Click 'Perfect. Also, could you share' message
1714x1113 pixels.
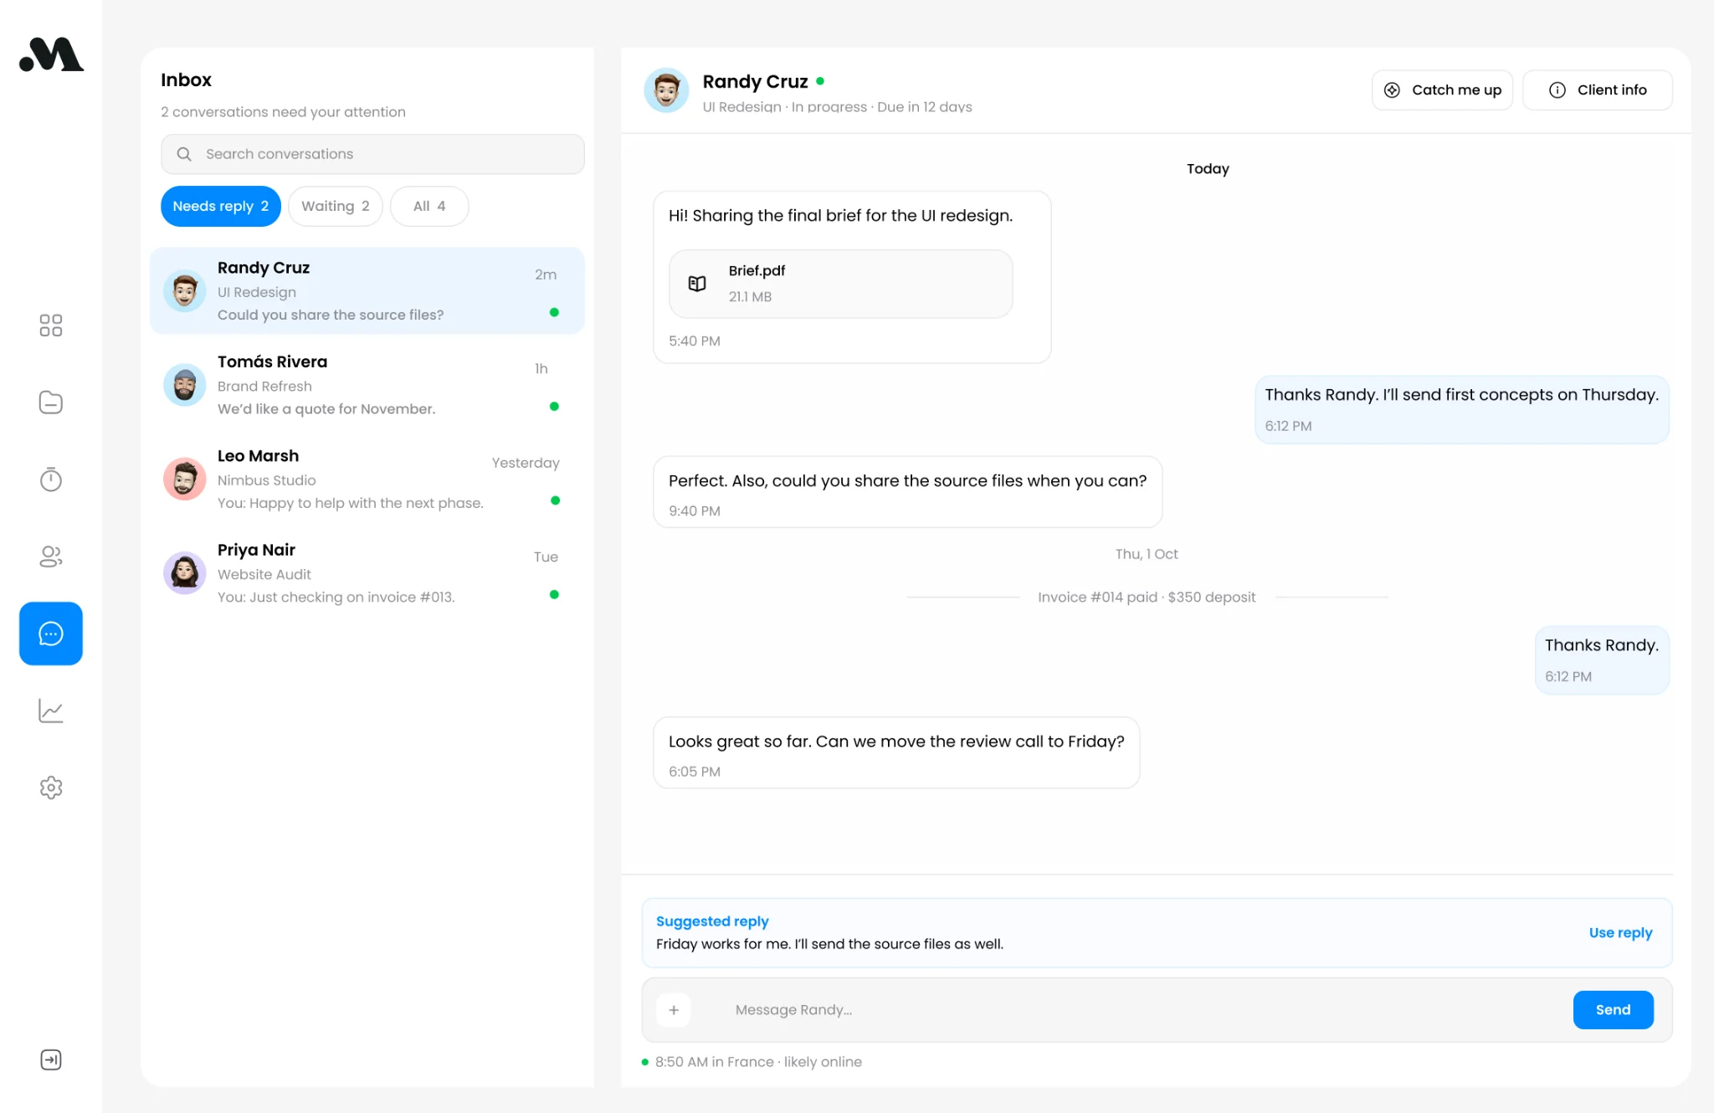click(907, 491)
